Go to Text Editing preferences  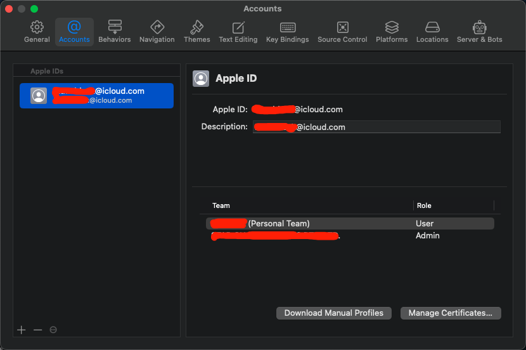click(238, 32)
